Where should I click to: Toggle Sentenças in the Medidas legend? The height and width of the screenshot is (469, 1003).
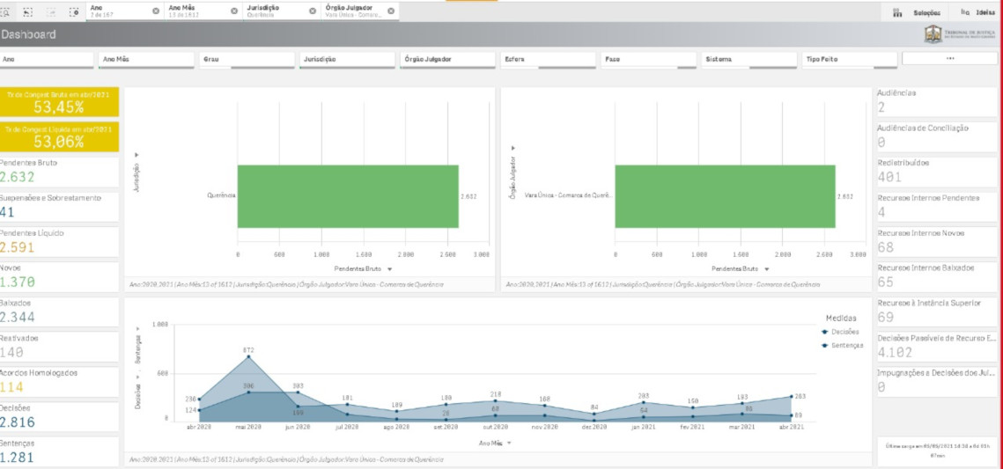843,345
